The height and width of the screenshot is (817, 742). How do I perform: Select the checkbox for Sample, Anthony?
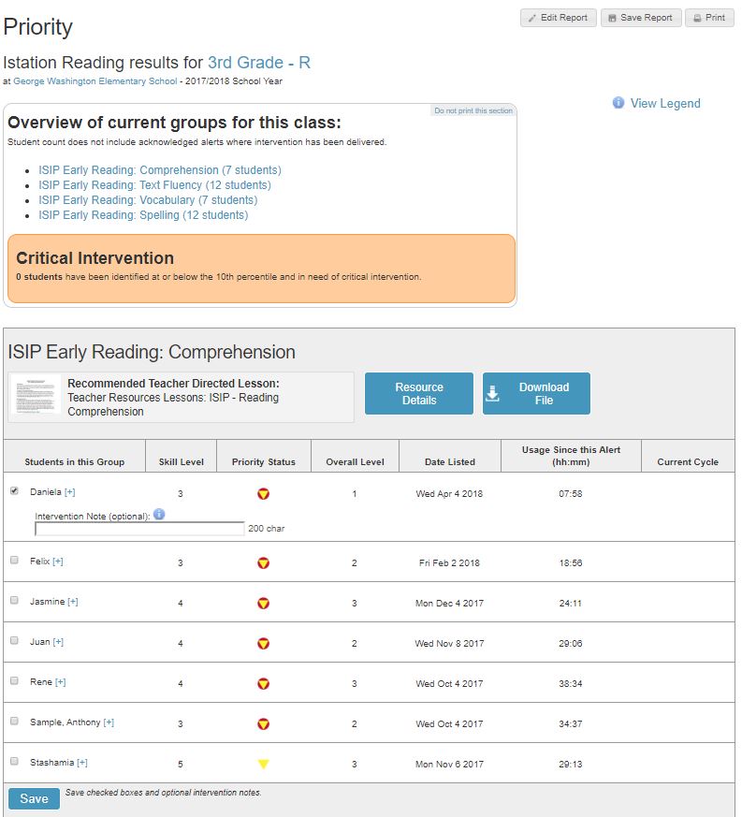coord(15,722)
